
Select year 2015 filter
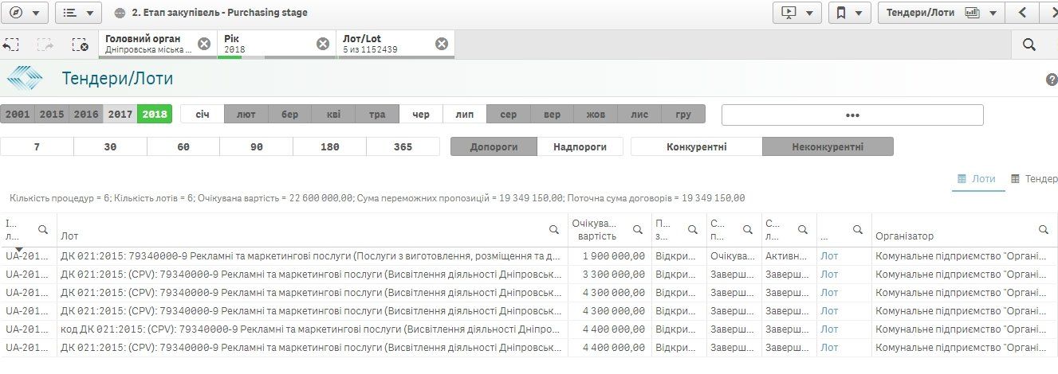tap(52, 115)
